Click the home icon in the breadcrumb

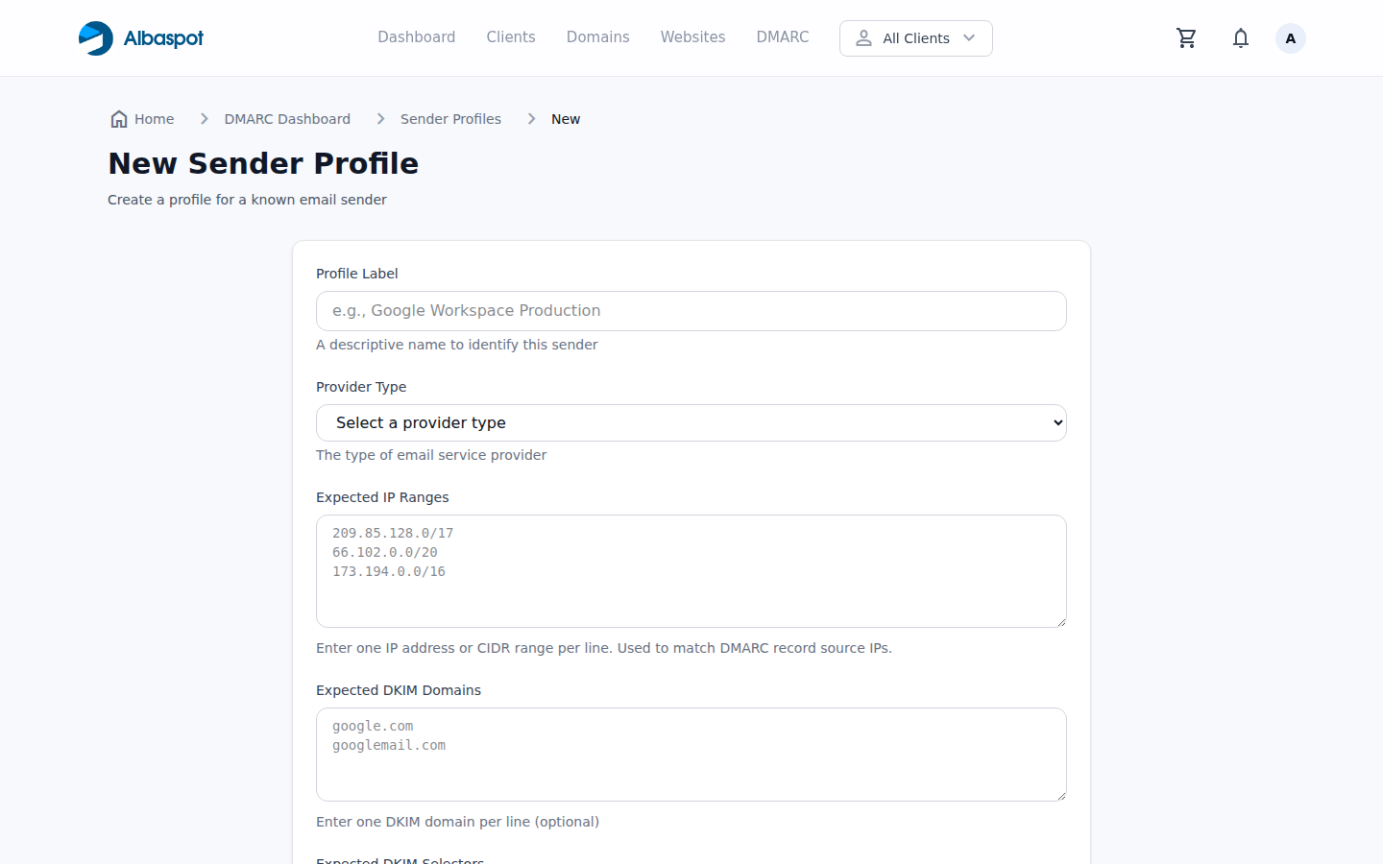point(119,117)
